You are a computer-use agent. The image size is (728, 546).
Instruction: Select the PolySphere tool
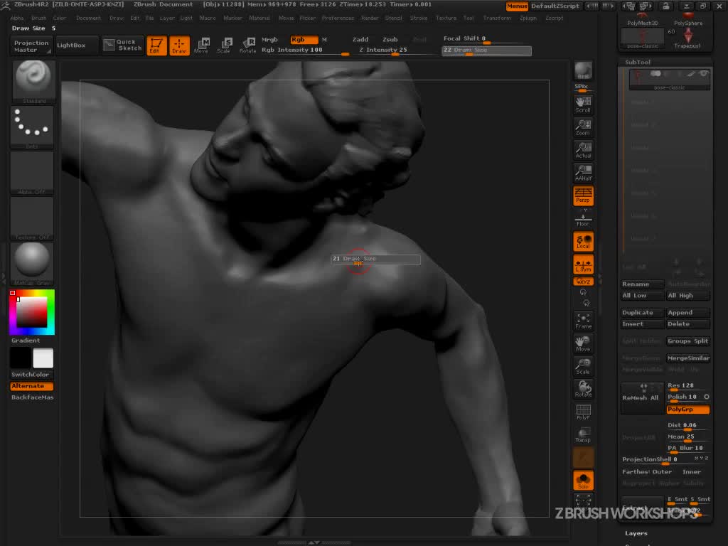point(688,19)
